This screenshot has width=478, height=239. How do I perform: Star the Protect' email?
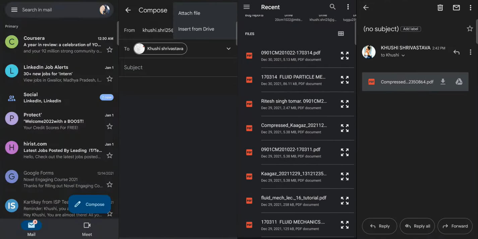pyautogui.click(x=109, y=127)
